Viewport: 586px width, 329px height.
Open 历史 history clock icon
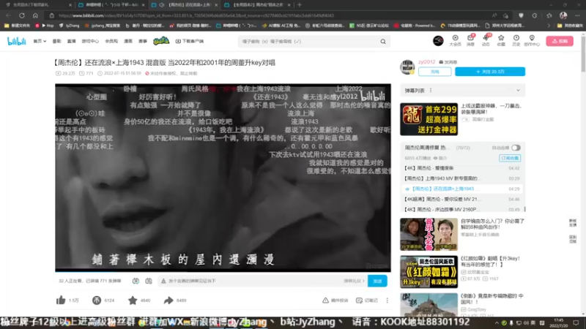point(516,40)
